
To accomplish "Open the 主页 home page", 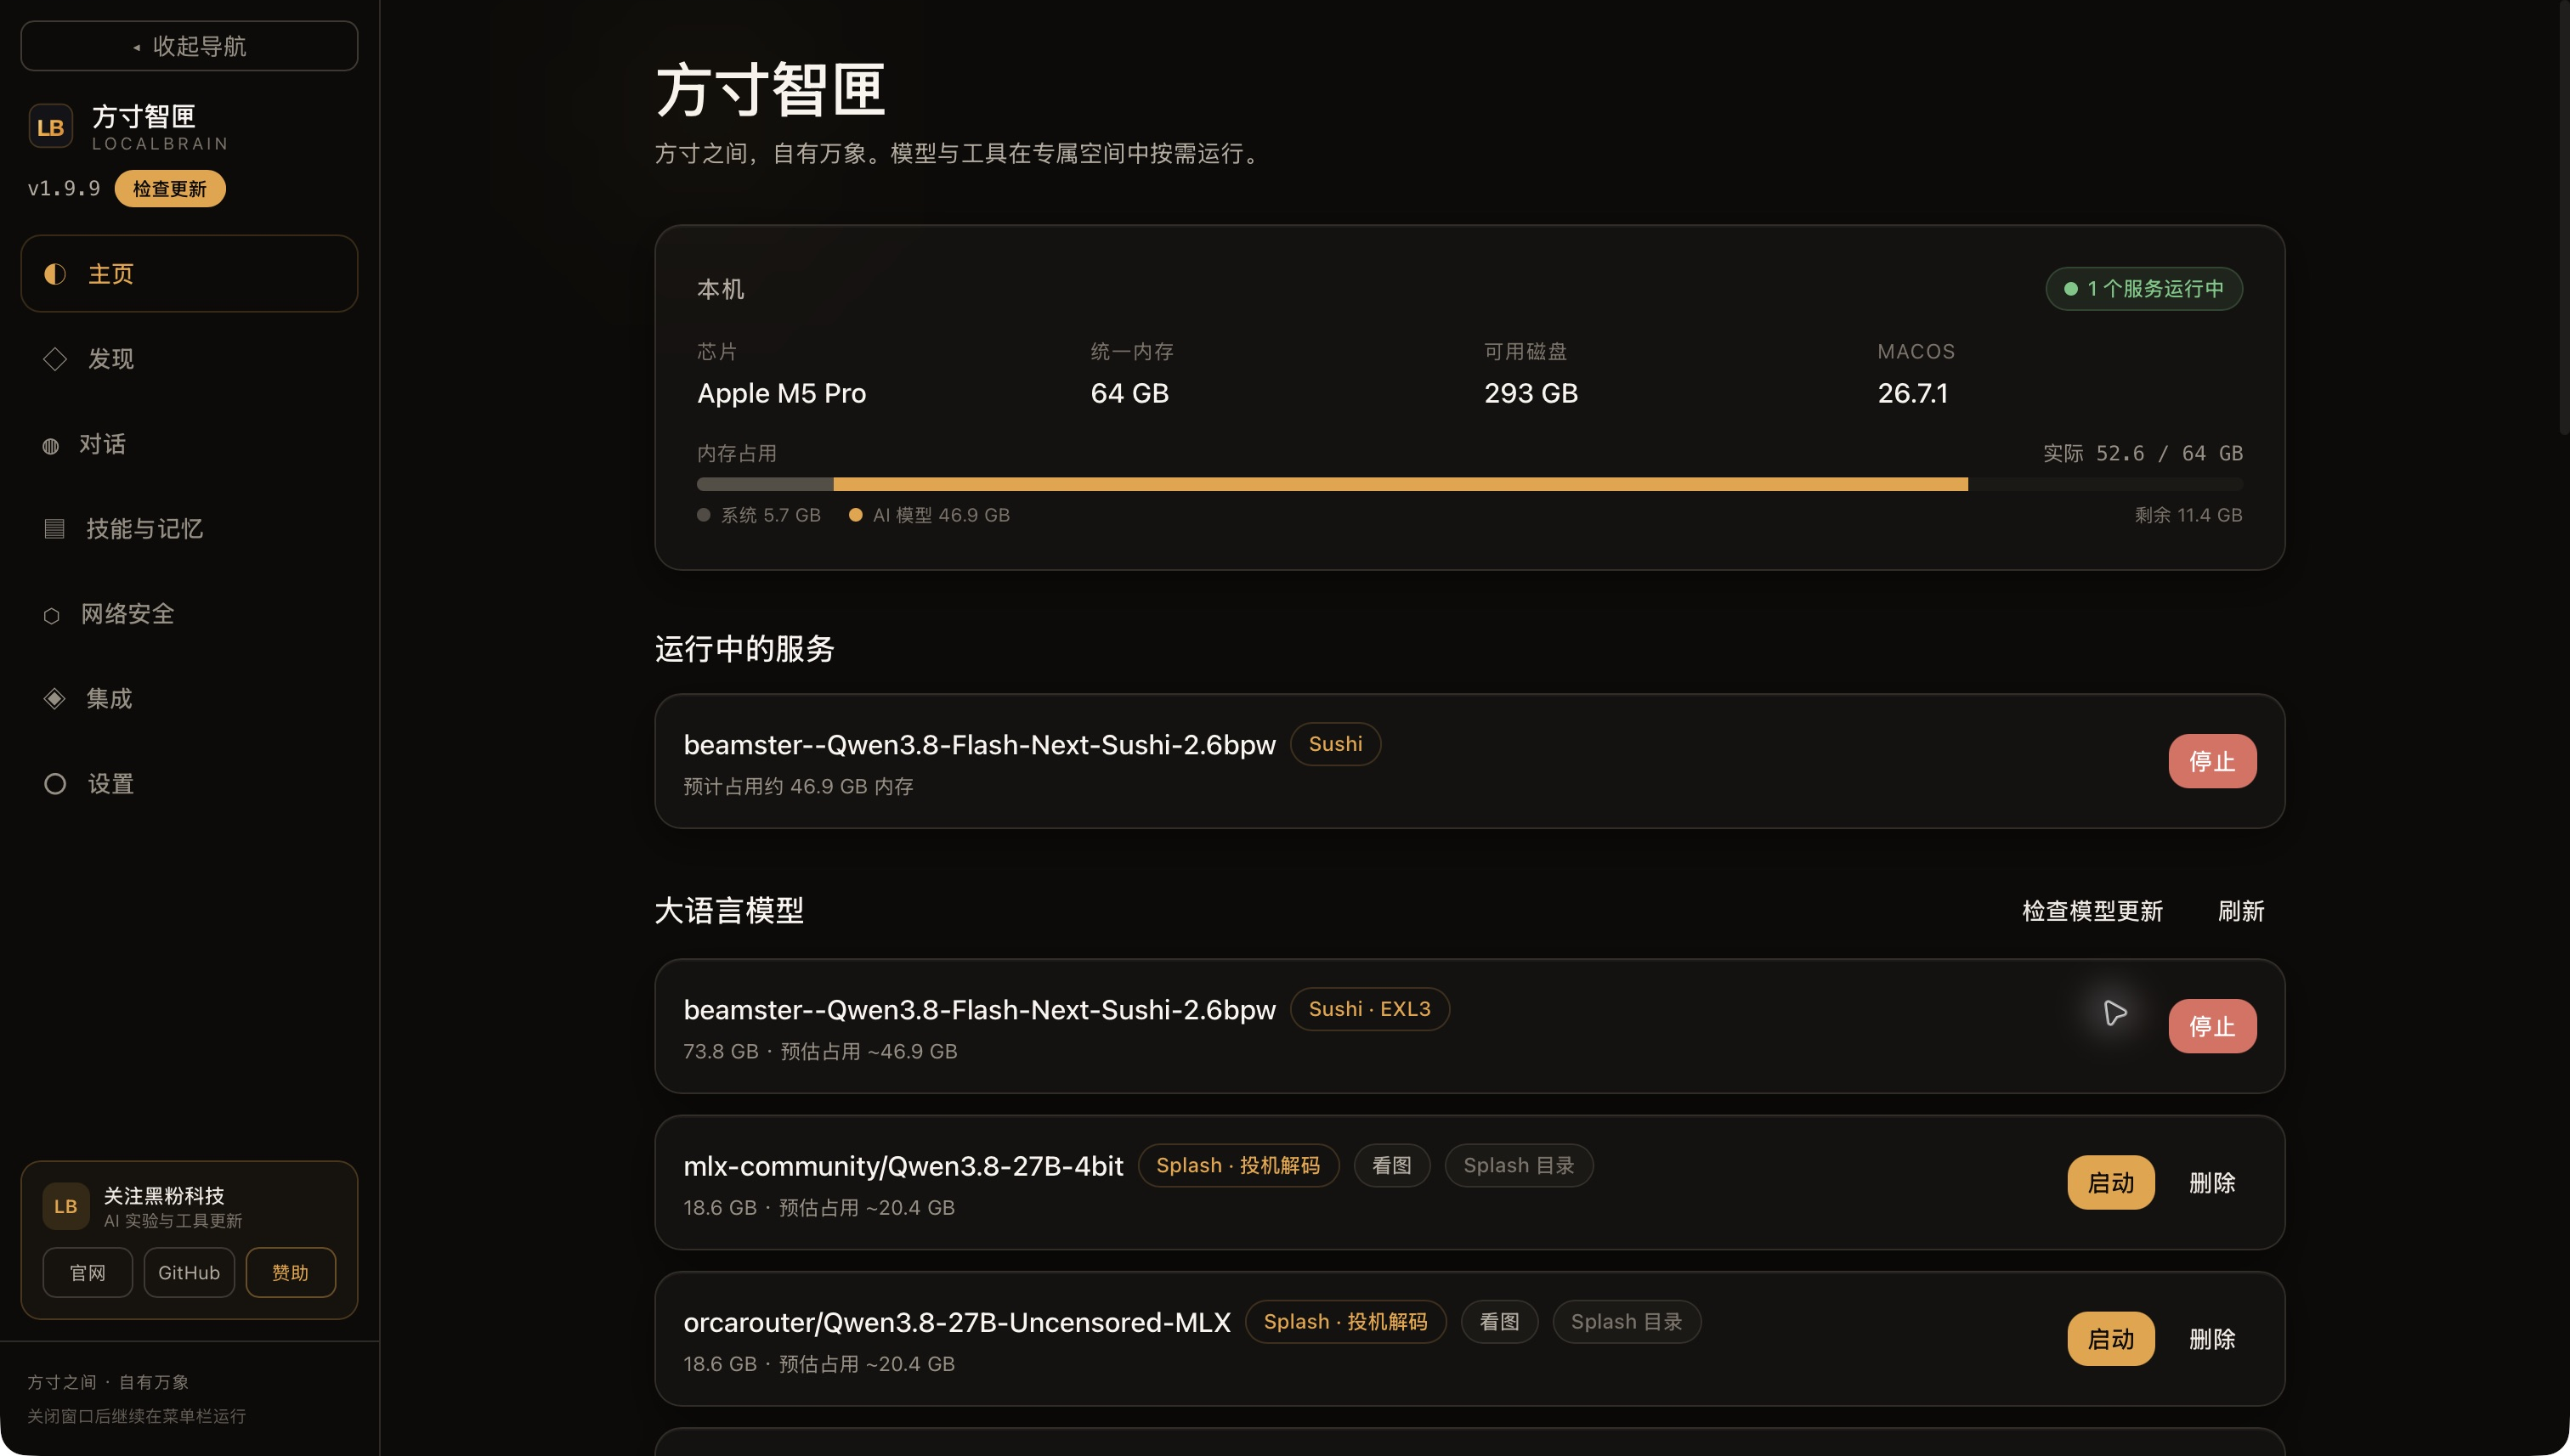I will tap(189, 274).
